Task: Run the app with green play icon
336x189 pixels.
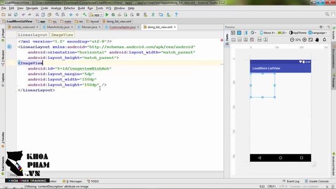Action: [107, 15]
